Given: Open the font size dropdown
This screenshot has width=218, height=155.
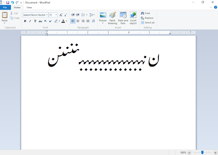Looking at the screenshot, I should 56,15.
